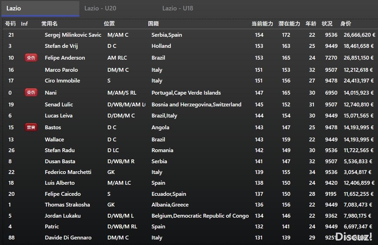Image resolution: width=378 pixels, height=245 pixels.
Task: Click value 24,413,197 € in Immobile row
Action: point(359,81)
